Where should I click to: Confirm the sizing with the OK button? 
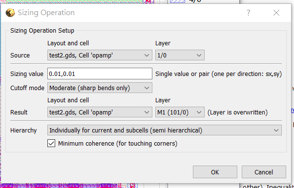(x=215, y=172)
